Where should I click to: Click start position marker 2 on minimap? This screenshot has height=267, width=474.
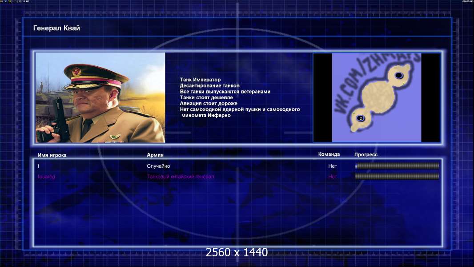coord(360,118)
